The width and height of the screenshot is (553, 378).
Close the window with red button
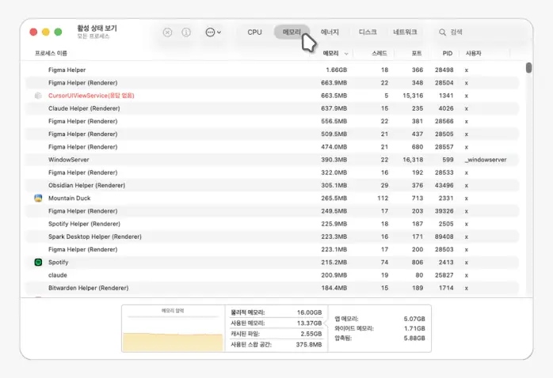click(x=33, y=32)
